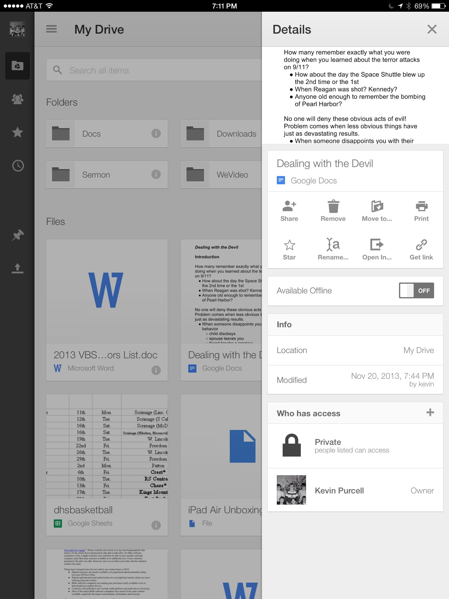This screenshot has height=599, width=449.
Task: Open Uploads icon in sidebar
Action: click(18, 268)
